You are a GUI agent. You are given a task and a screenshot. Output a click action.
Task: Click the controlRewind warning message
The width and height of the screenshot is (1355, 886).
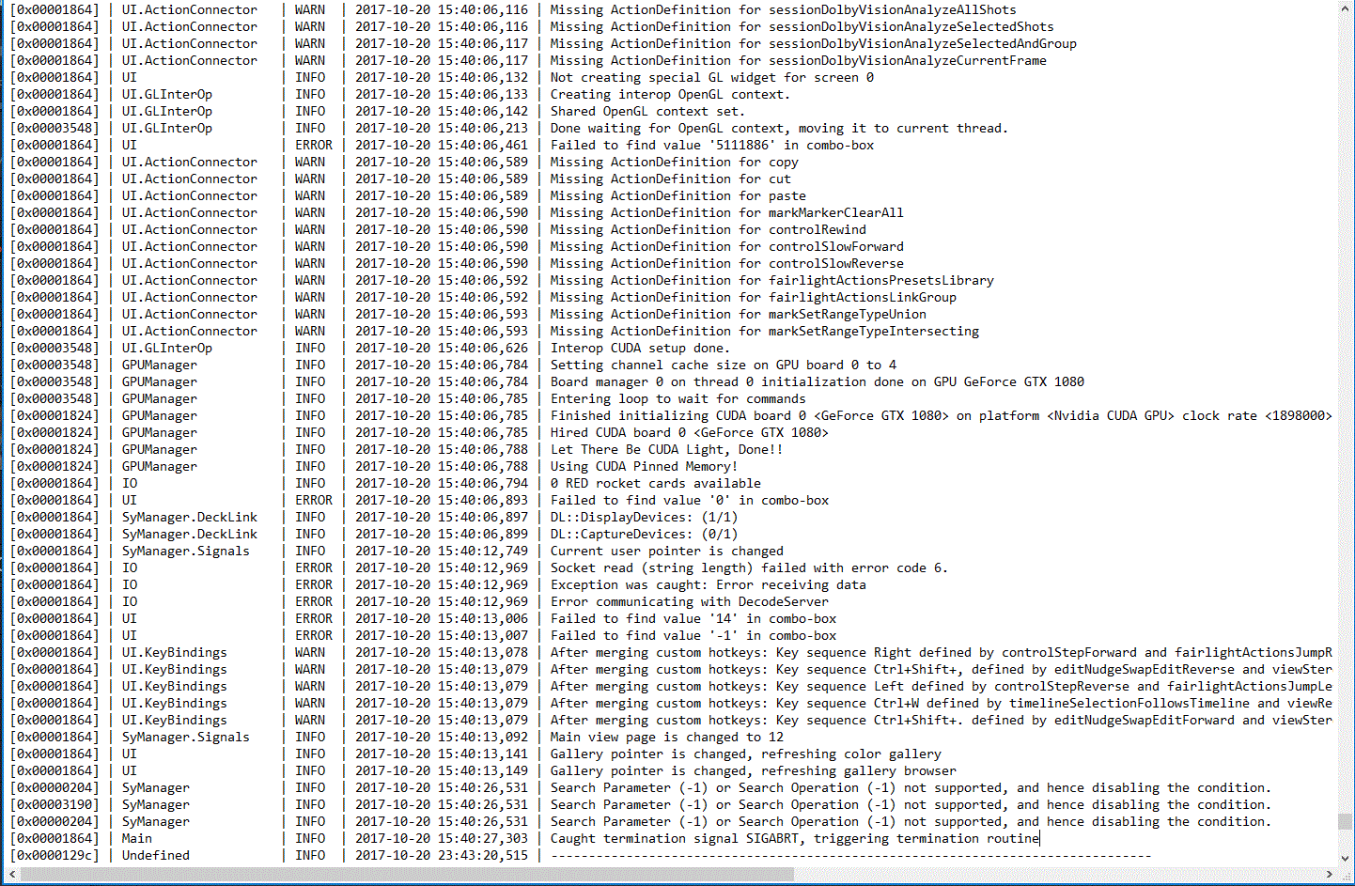click(708, 229)
